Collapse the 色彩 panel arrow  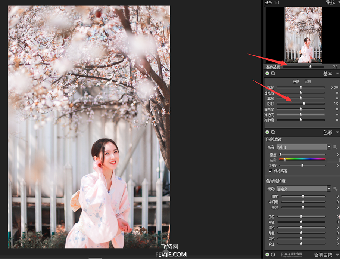pos(337,132)
